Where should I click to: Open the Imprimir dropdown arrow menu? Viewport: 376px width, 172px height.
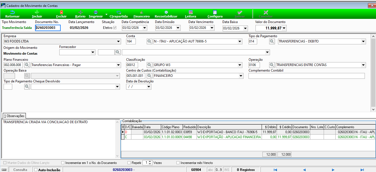pos(107,14)
